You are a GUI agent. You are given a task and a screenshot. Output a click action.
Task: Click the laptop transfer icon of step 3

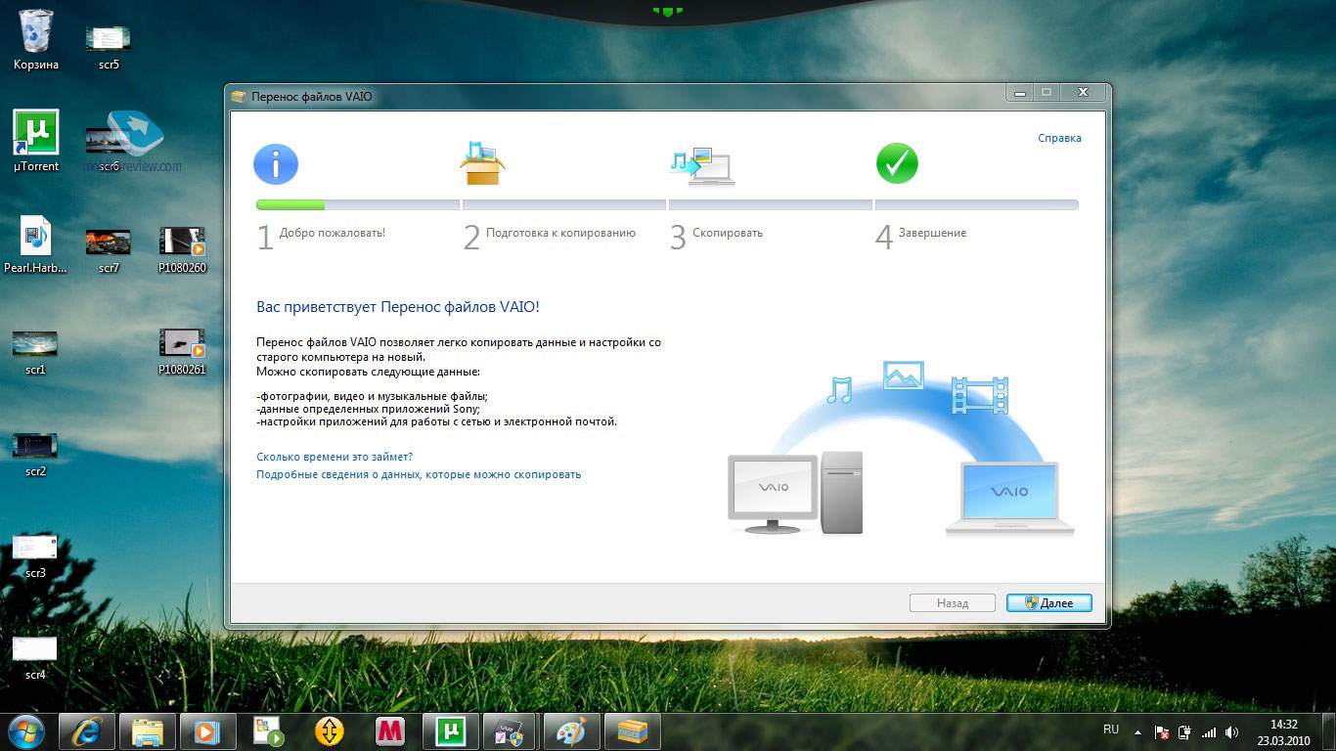tap(702, 164)
